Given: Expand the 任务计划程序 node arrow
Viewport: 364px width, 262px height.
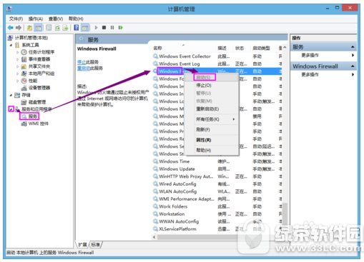Looking at the screenshot, I should tap(18, 52).
